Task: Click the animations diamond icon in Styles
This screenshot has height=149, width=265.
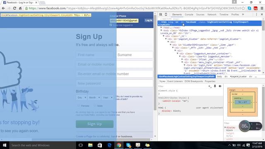Action: [220, 86]
